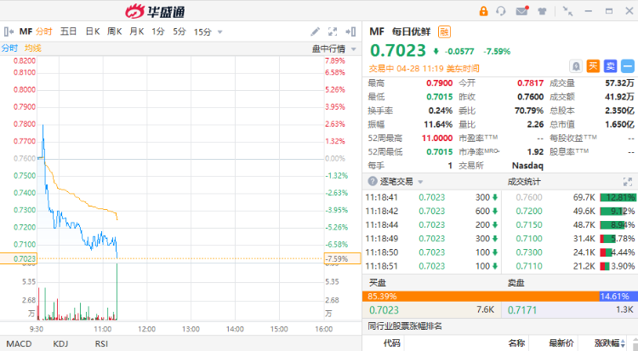Screen dimensions: 638x351
Task: Expand the 15分 interval dropdown arrow
Action: tap(220, 31)
